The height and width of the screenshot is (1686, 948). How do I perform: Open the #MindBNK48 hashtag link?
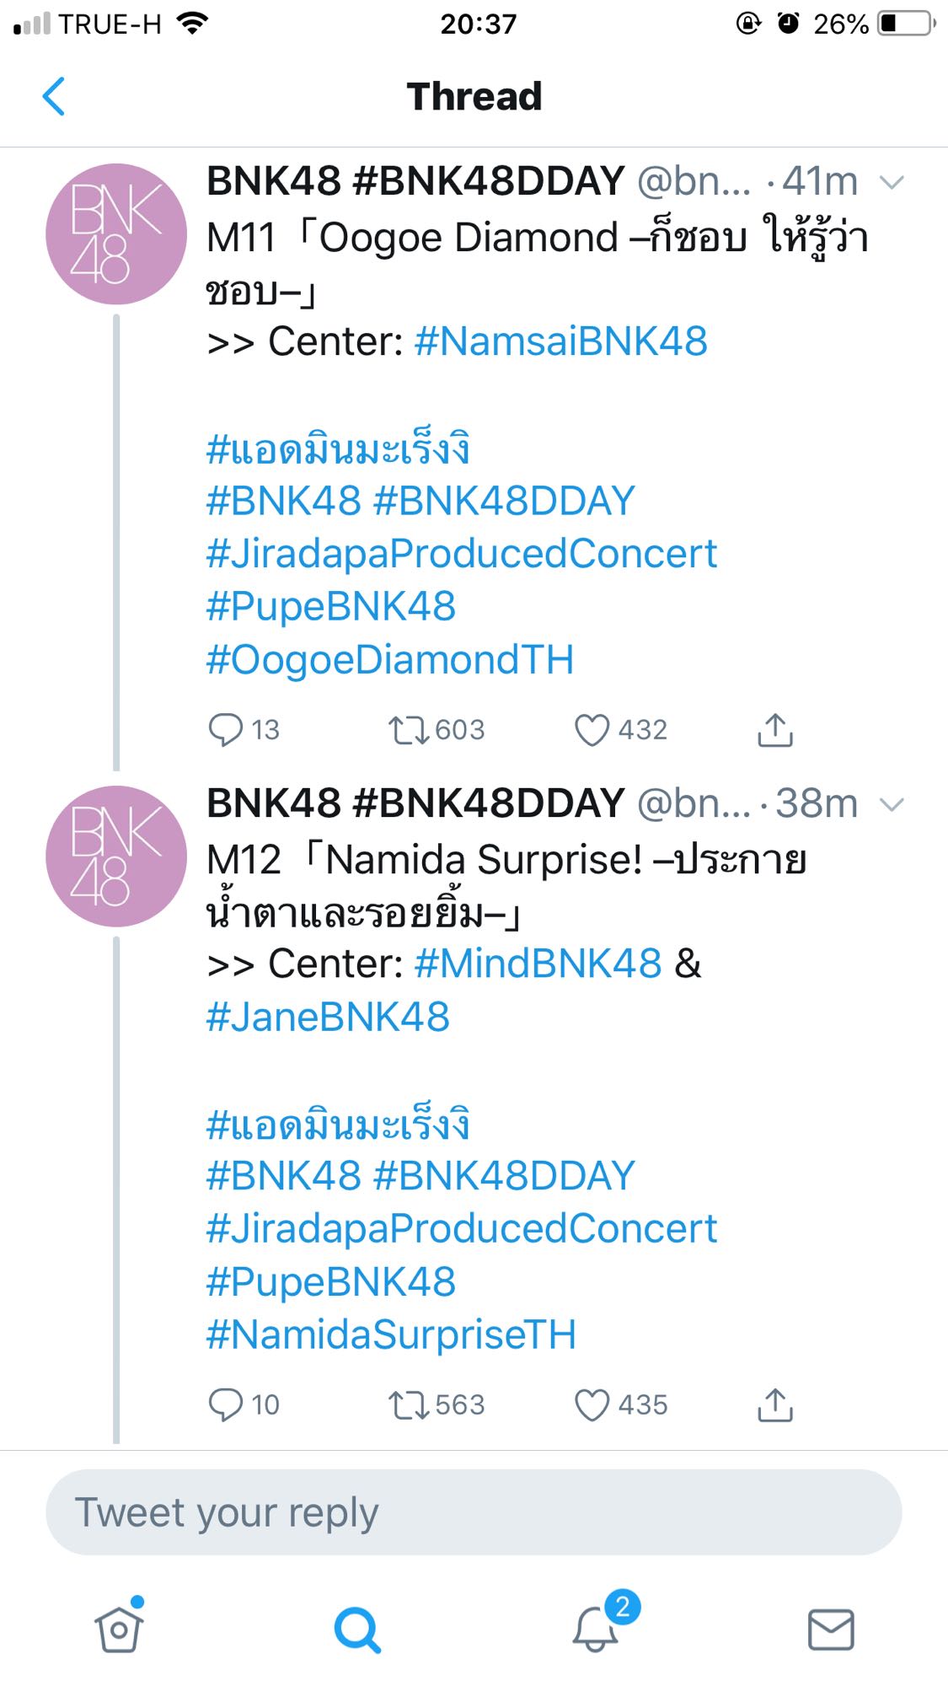(x=538, y=964)
